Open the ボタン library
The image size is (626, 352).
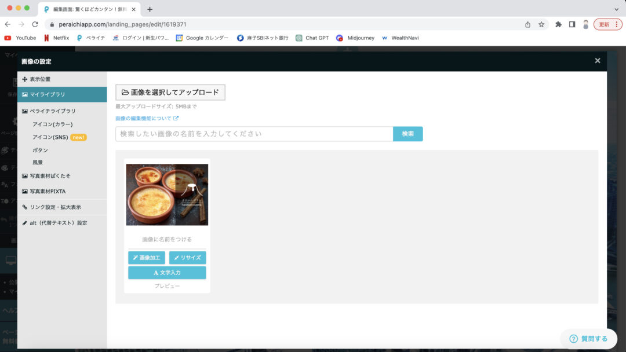(x=40, y=151)
